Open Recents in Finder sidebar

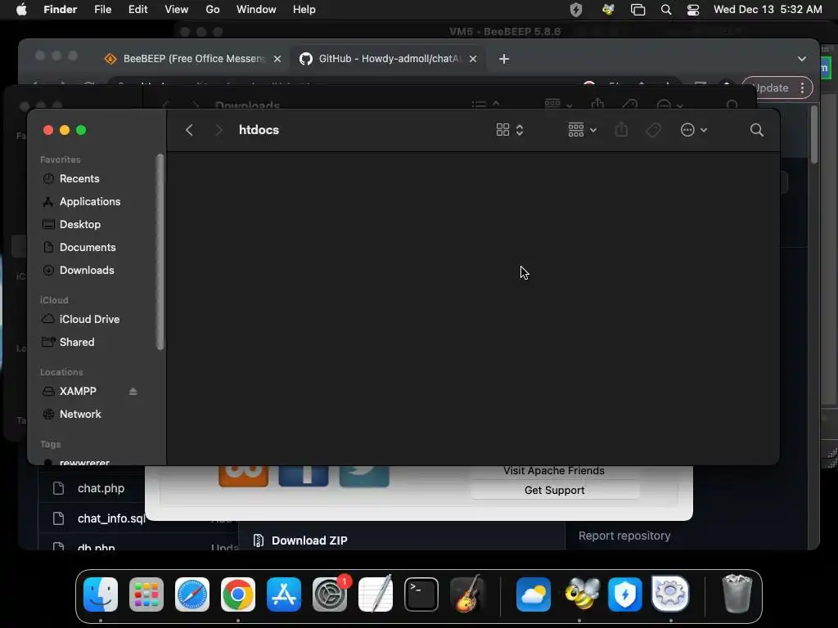click(79, 178)
